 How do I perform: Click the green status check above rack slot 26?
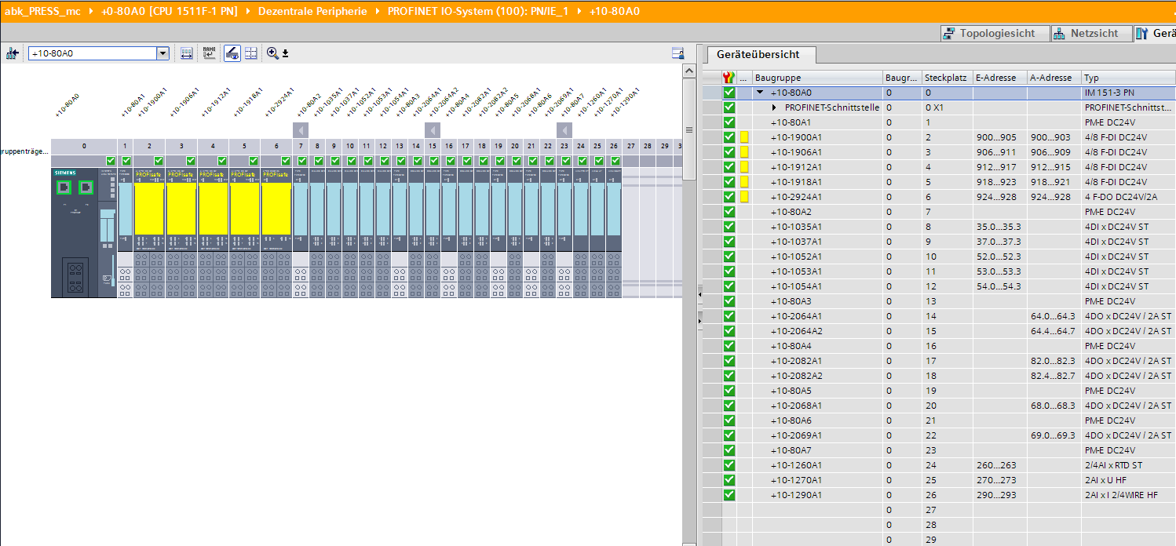click(x=615, y=161)
